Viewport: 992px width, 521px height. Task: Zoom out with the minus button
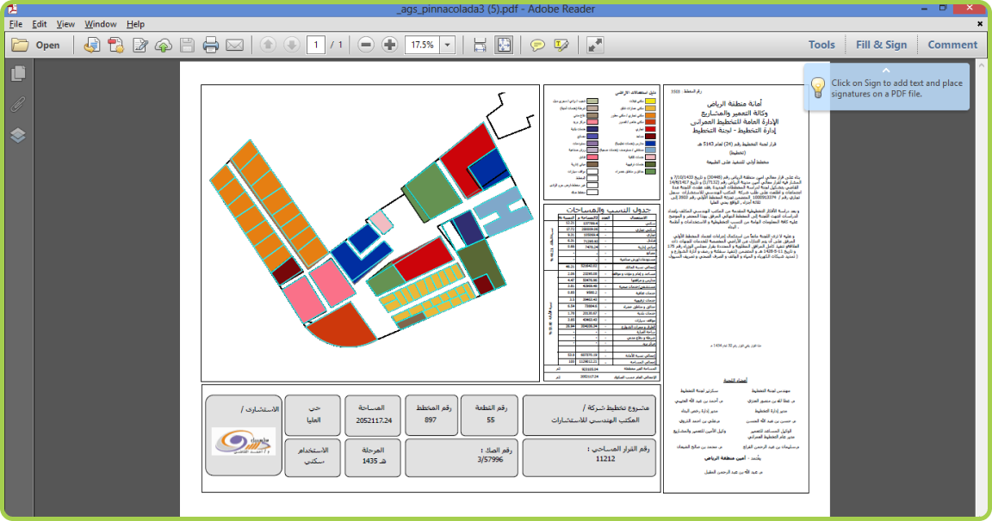pyautogui.click(x=366, y=45)
